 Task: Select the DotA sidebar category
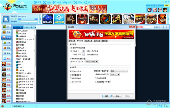7,43
